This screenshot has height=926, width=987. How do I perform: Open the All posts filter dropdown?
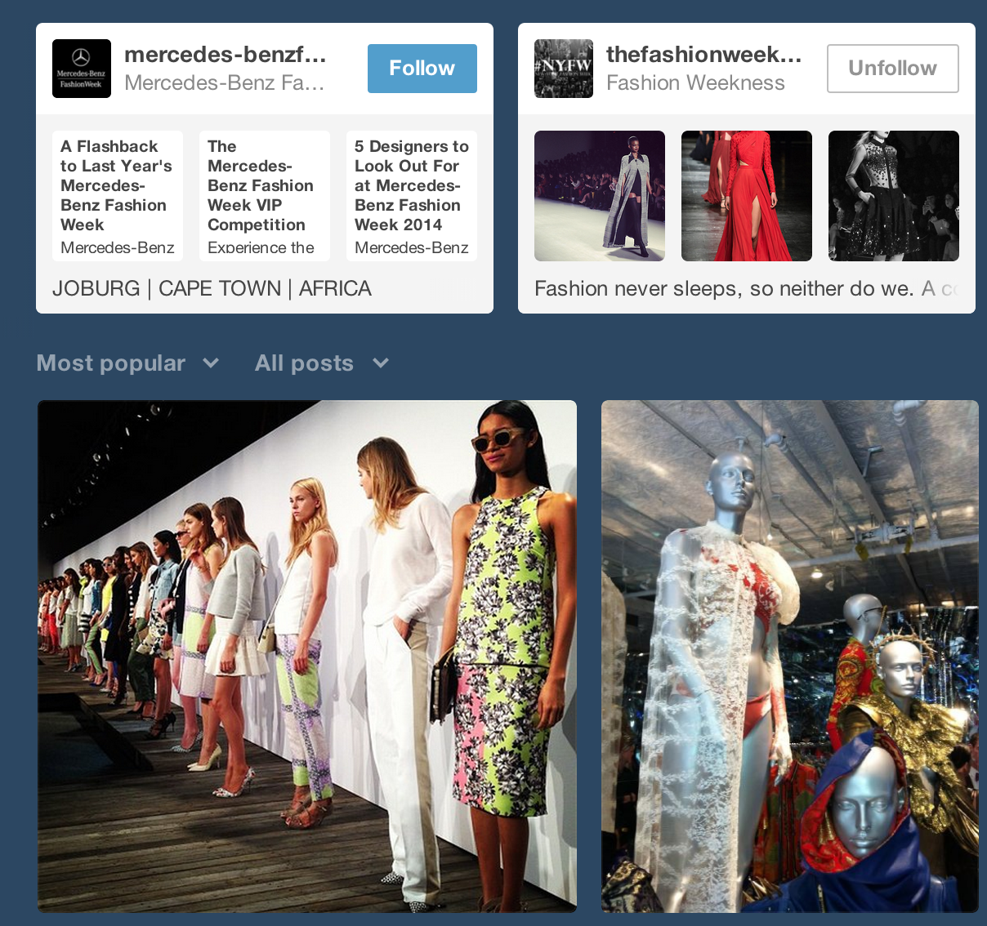(x=322, y=363)
